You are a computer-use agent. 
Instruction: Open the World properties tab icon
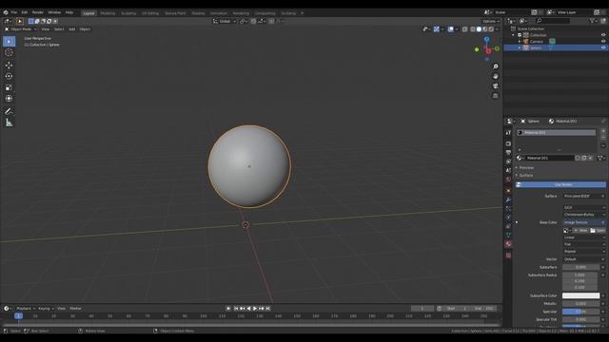coord(508,180)
